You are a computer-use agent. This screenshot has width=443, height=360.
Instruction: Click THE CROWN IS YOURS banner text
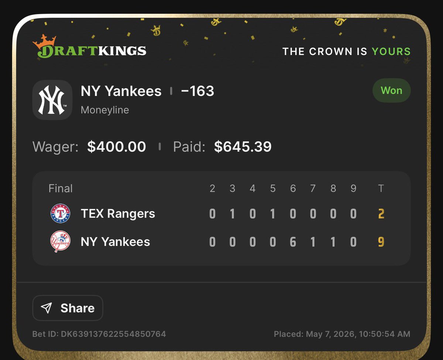[346, 51]
